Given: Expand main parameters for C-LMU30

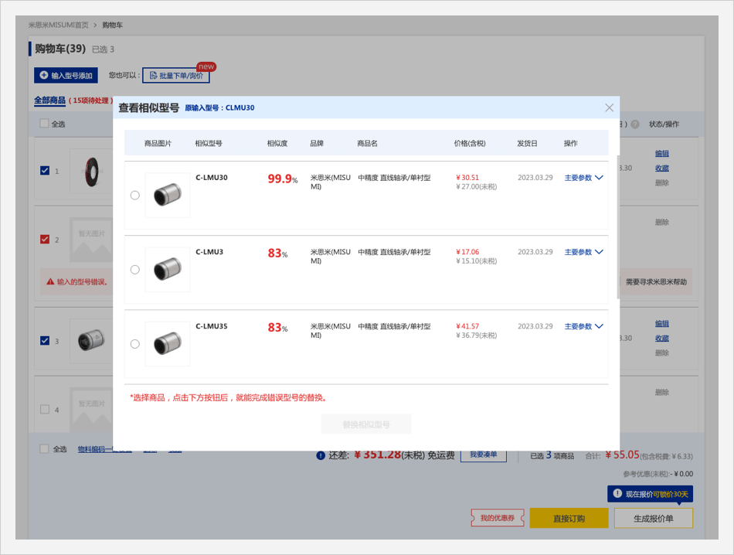Looking at the screenshot, I should click(x=583, y=178).
